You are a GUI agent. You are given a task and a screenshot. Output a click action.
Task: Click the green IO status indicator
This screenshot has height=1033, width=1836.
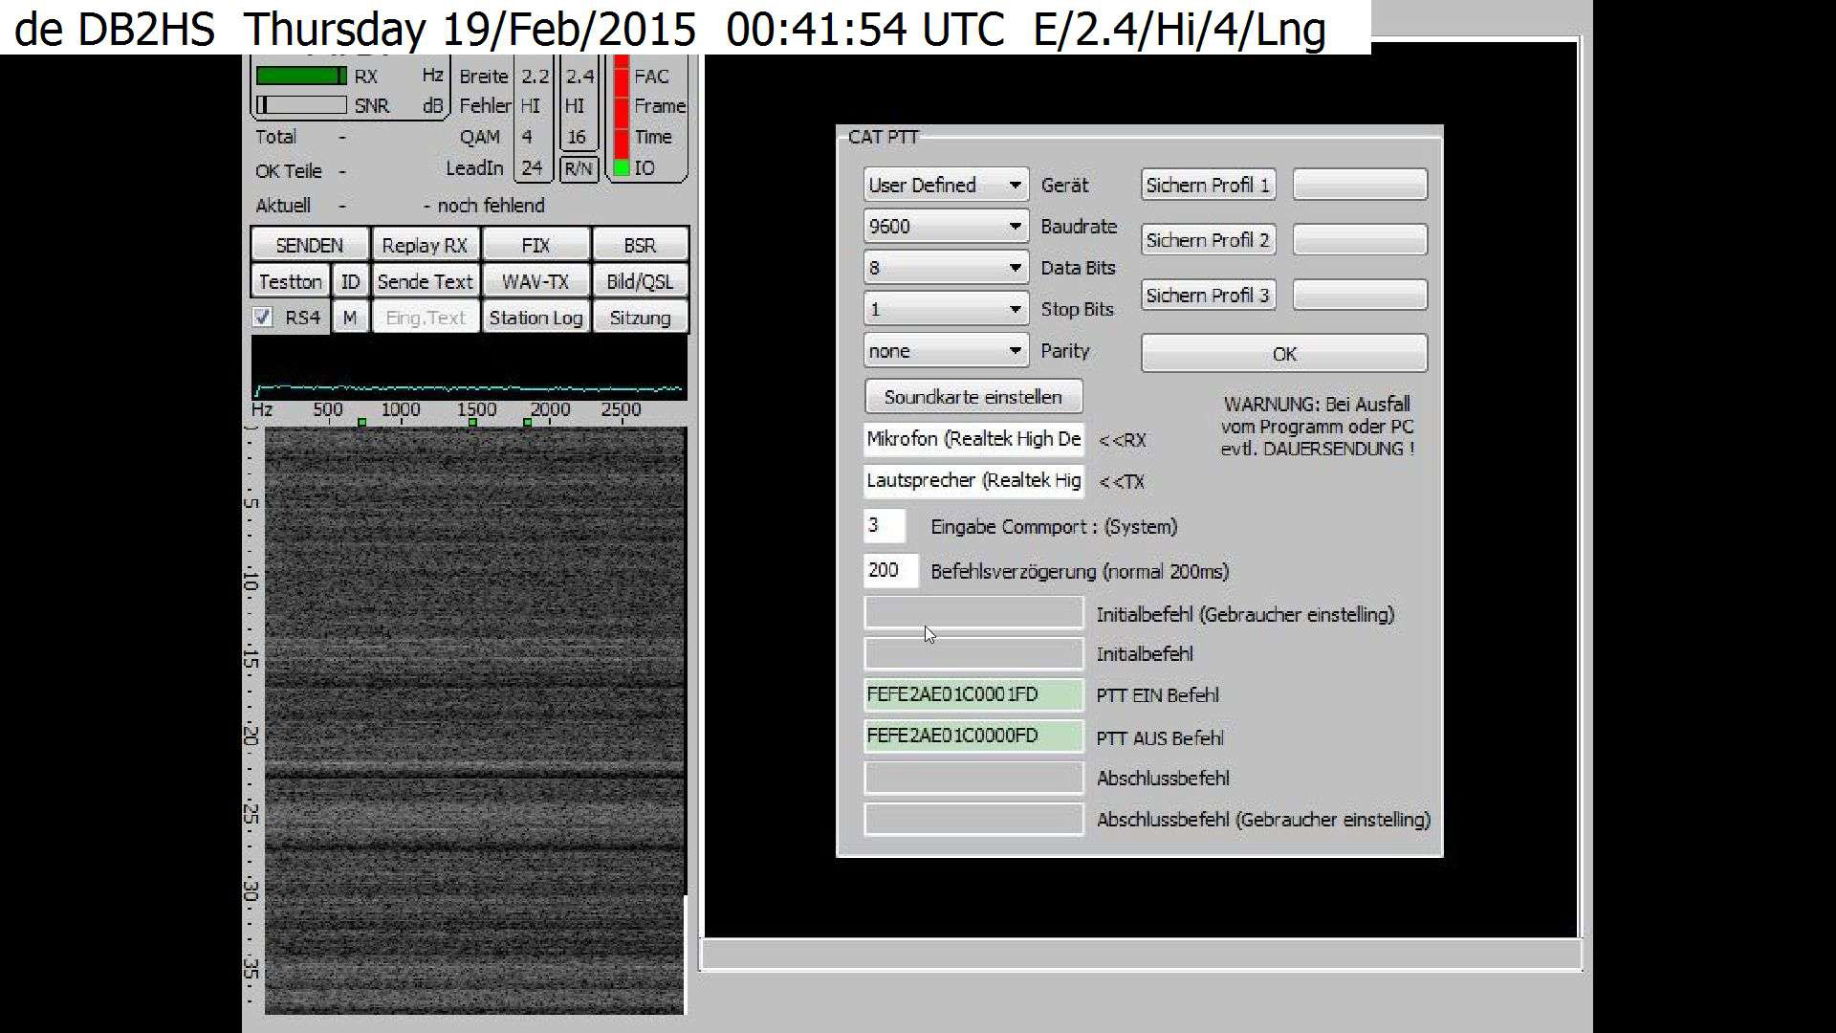623,168
